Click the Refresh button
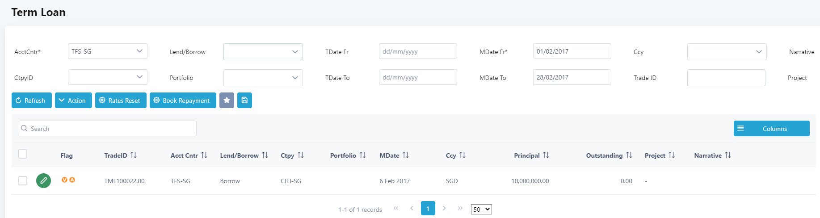 [x=32, y=101]
